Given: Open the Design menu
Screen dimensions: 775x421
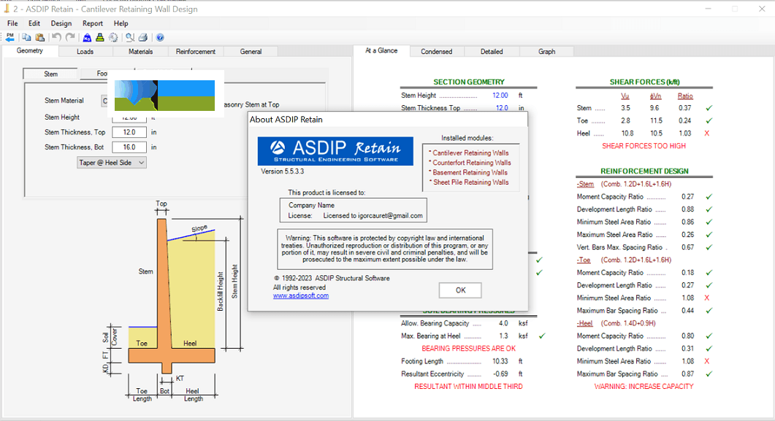Looking at the screenshot, I should 61,23.
